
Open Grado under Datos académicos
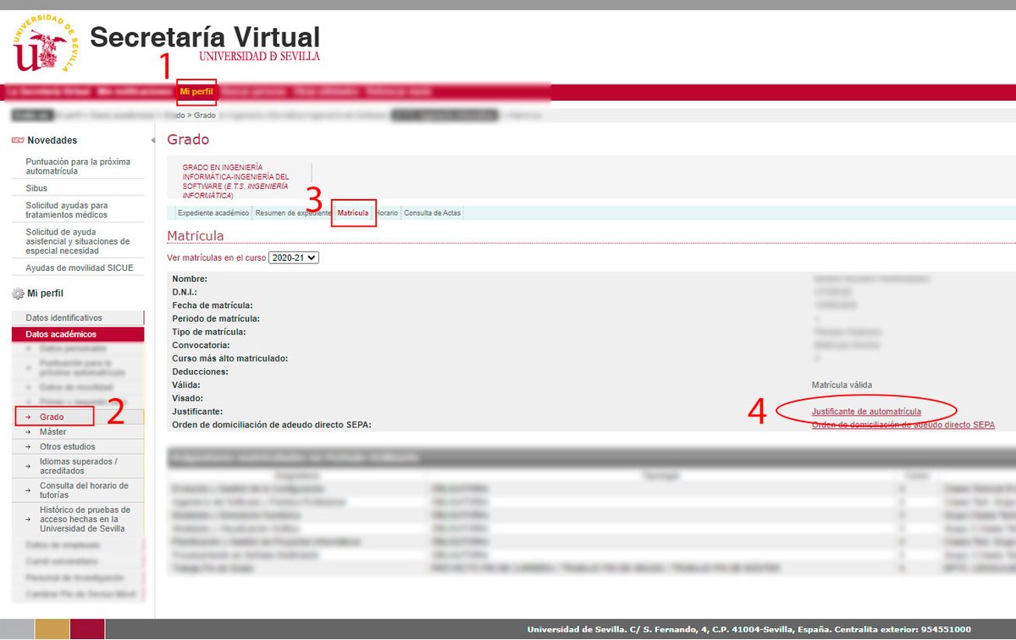coord(53,417)
